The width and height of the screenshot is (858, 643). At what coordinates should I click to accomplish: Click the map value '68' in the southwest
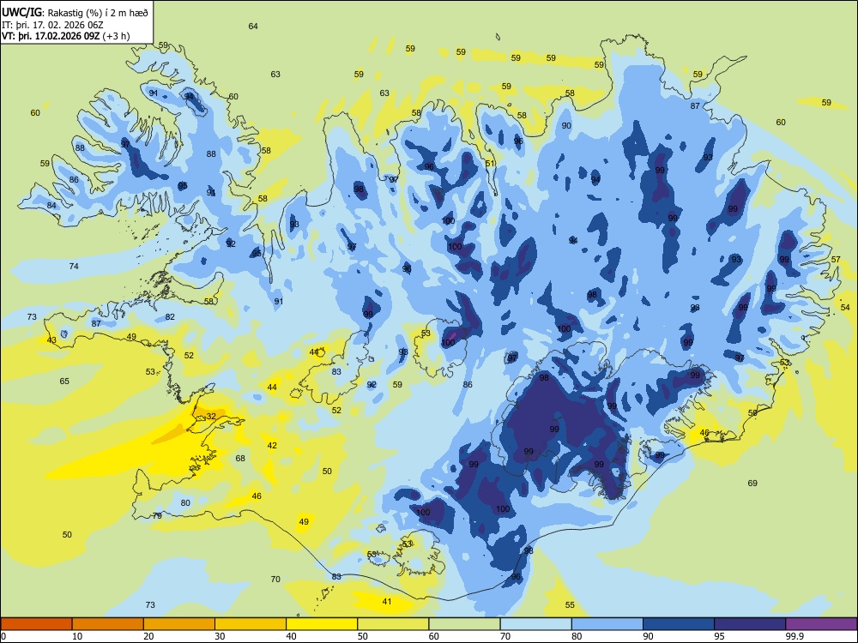click(240, 458)
